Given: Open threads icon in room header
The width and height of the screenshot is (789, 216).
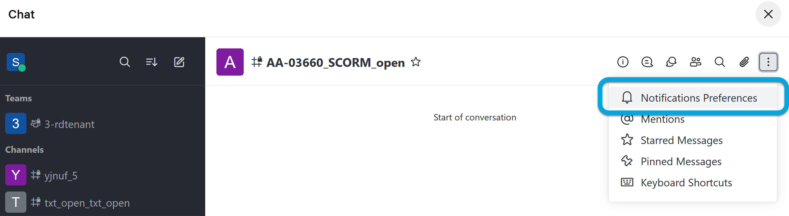Looking at the screenshot, I should pos(671,62).
